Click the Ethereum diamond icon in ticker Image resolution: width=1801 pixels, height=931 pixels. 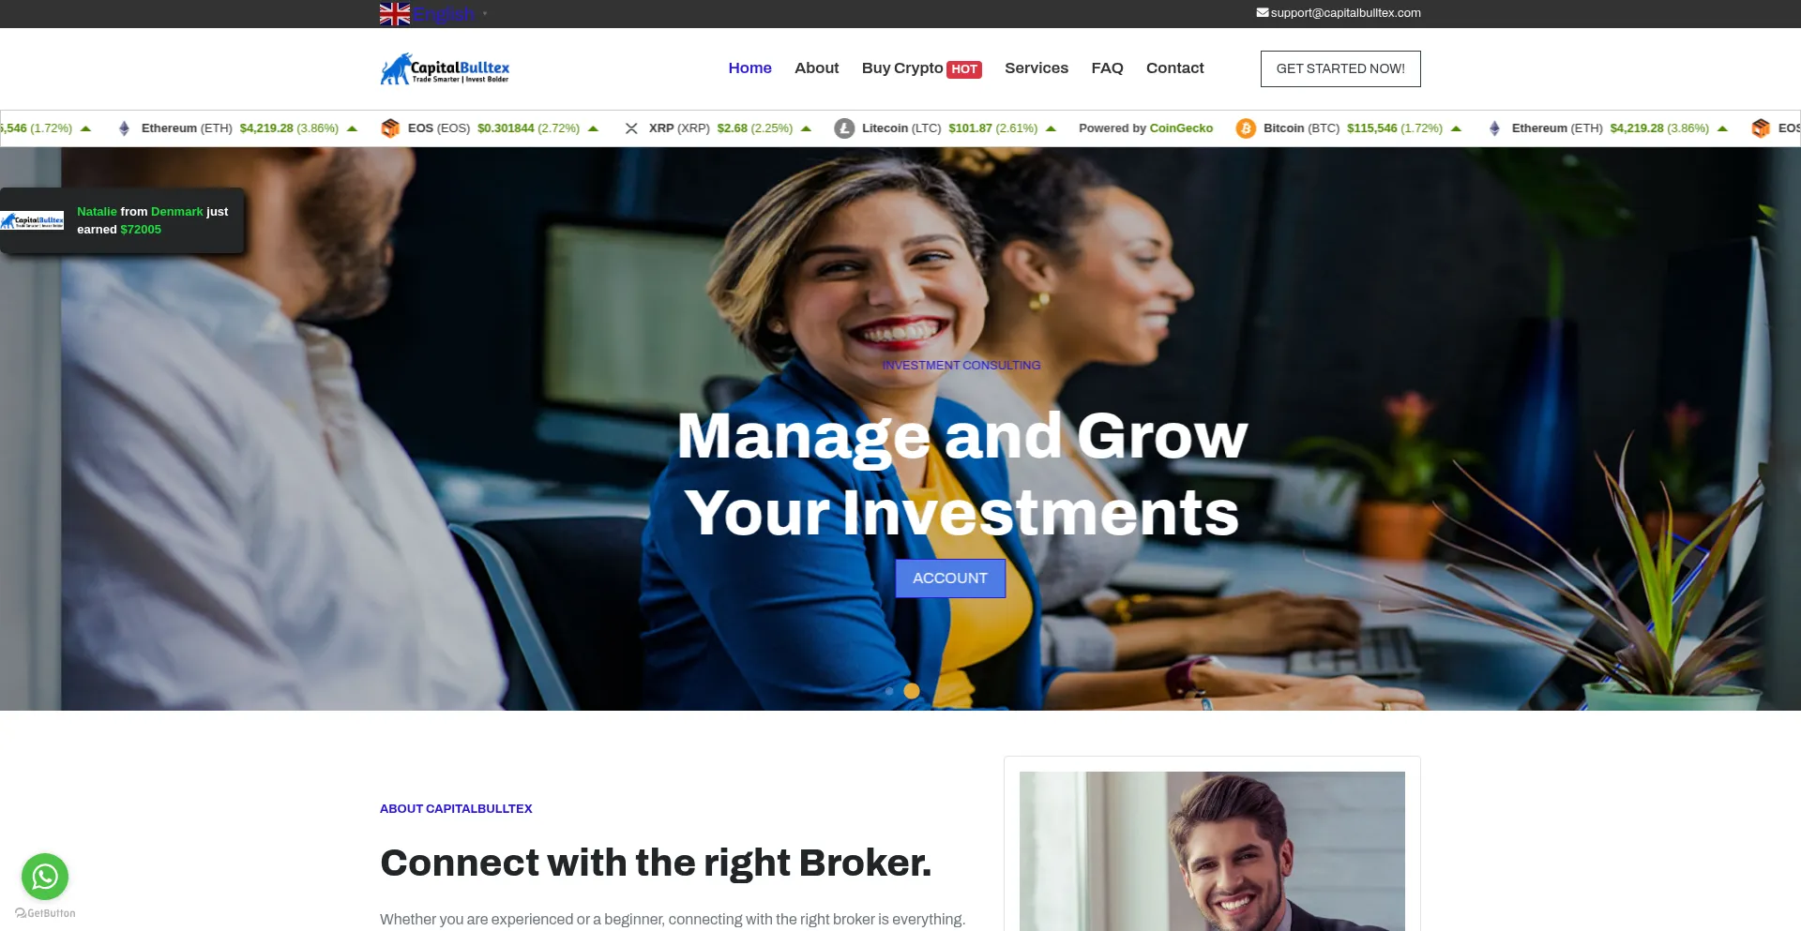(x=124, y=128)
